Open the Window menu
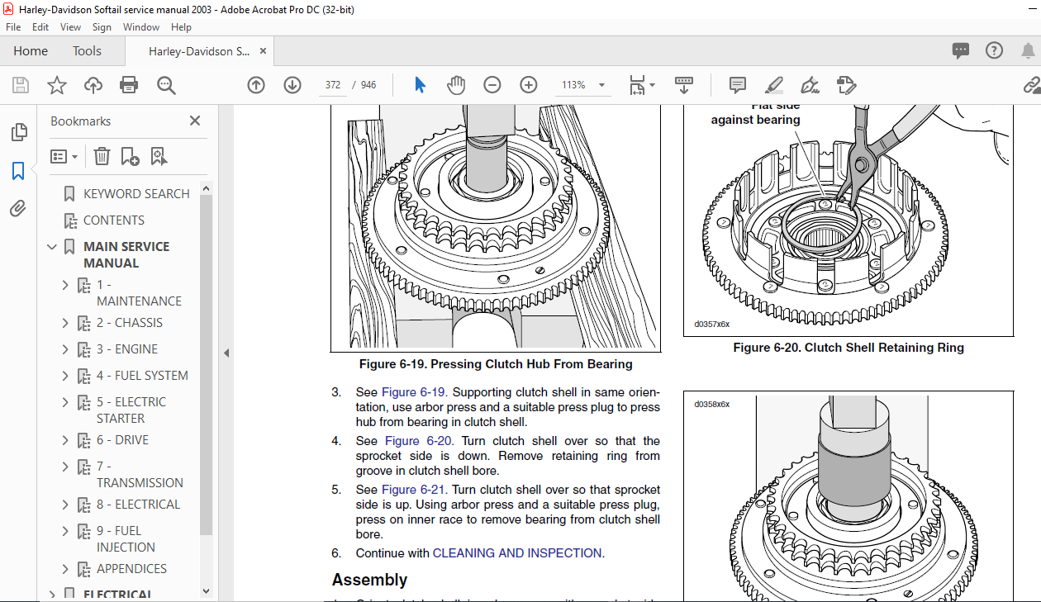1041x602 pixels. pos(141,27)
